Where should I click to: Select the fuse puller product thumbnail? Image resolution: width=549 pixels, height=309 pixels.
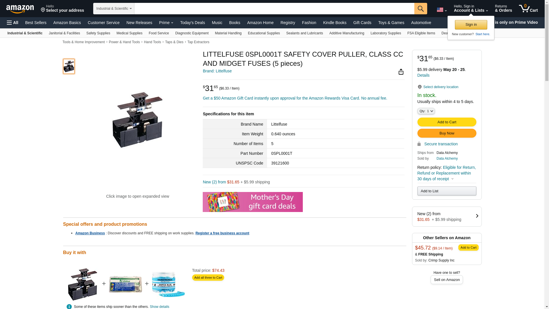(69, 66)
